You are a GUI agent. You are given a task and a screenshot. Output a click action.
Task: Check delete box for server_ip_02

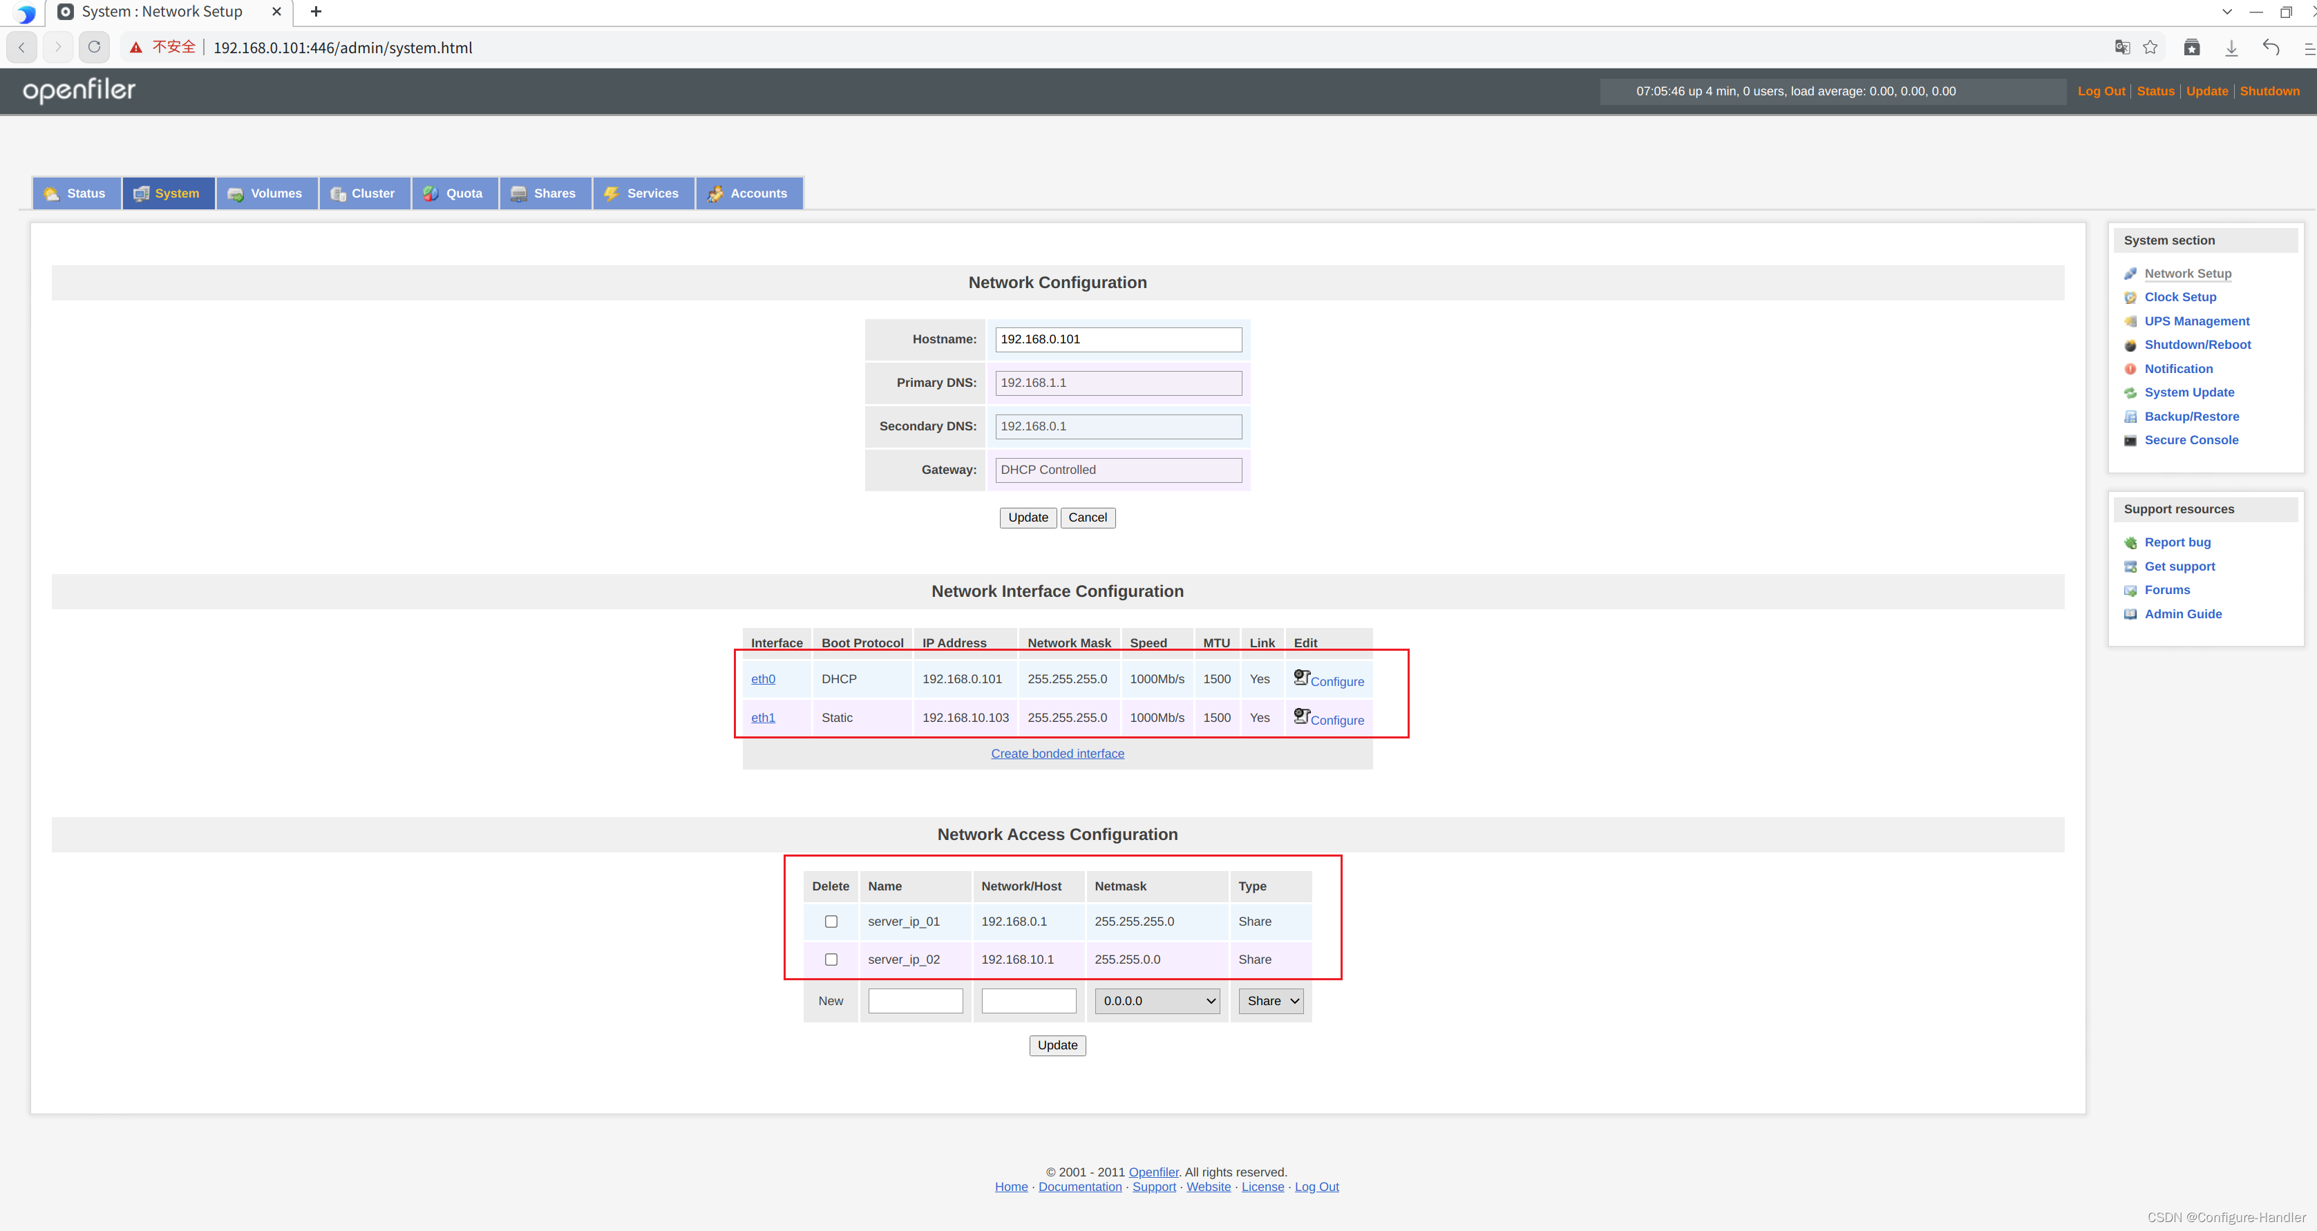tap(830, 960)
